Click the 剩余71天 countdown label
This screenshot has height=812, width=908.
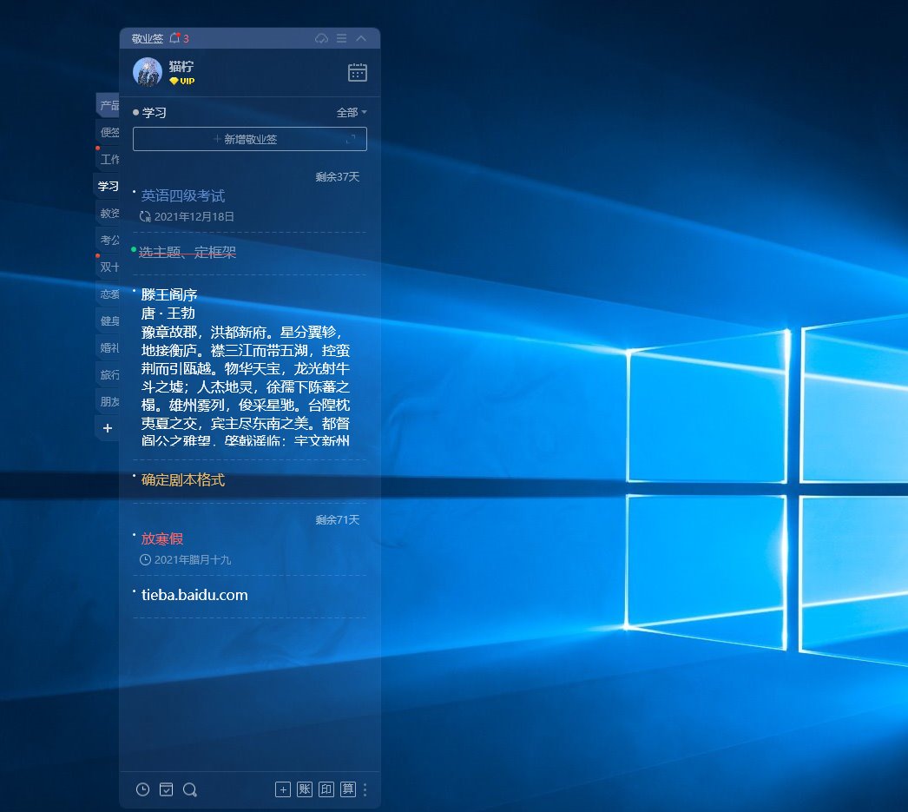pos(338,519)
